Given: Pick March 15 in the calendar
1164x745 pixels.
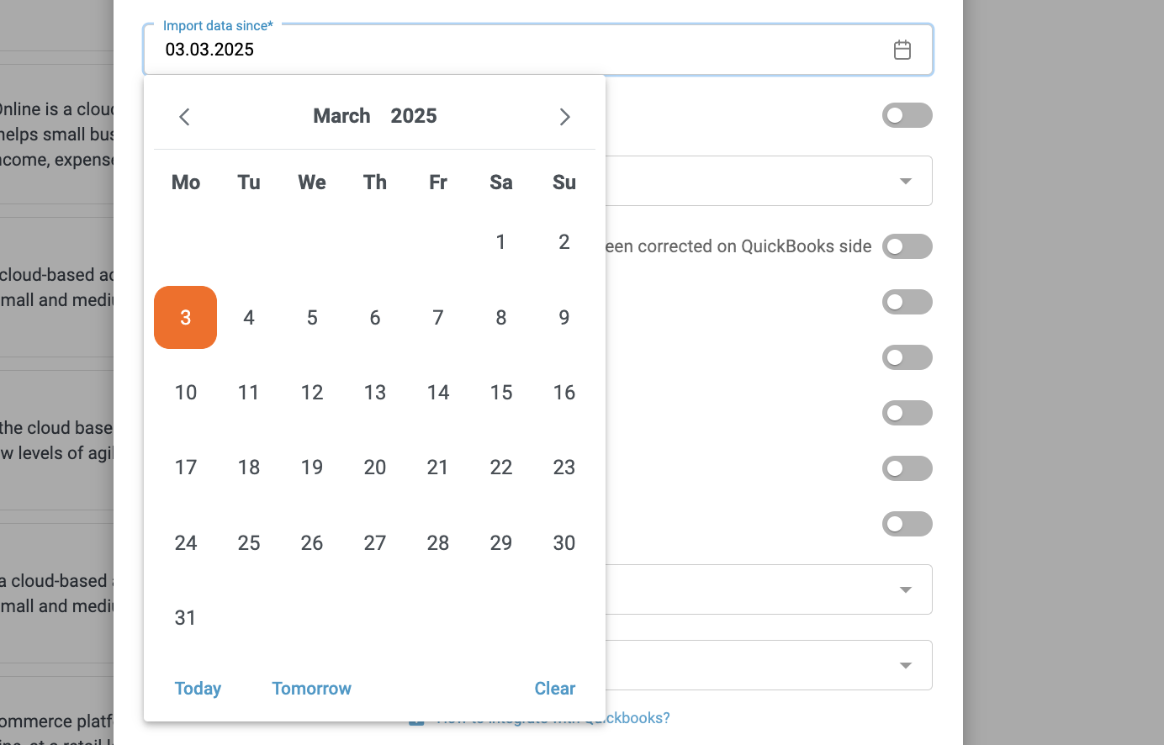Looking at the screenshot, I should 501,393.
